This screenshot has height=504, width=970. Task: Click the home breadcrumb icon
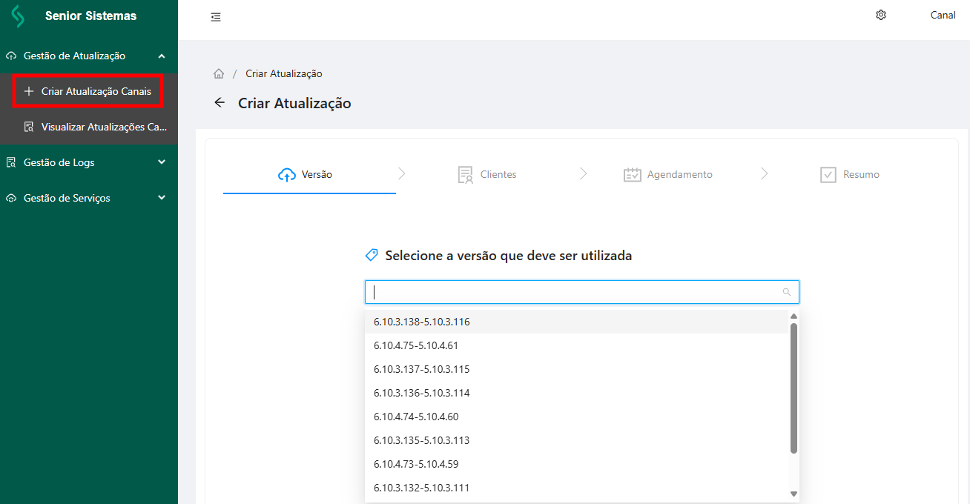[219, 73]
